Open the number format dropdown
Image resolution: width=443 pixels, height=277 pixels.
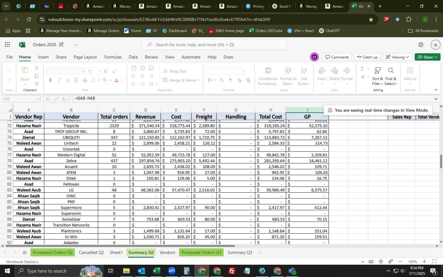pyautogui.click(x=243, y=71)
